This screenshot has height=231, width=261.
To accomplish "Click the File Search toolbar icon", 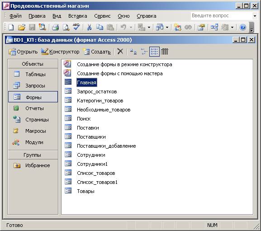I will pos(43,27).
